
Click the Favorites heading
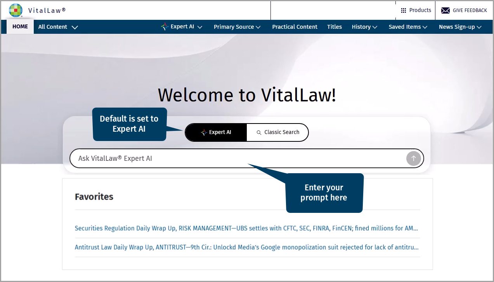(94, 197)
